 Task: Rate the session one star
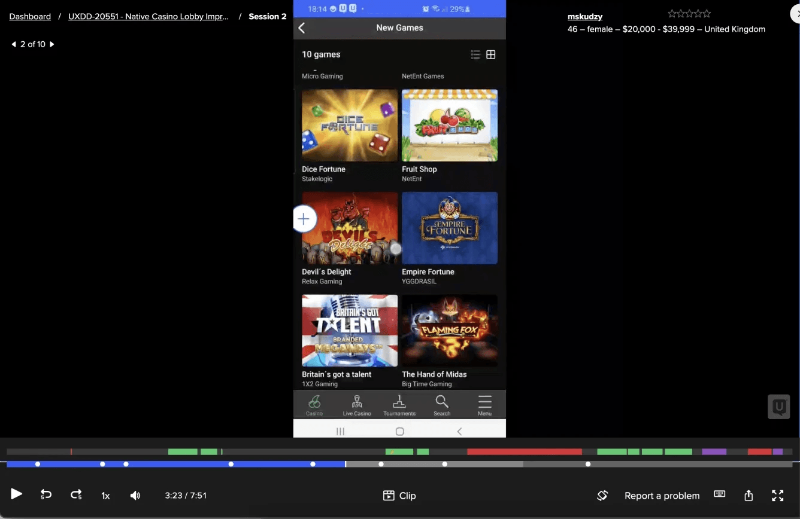tap(672, 14)
